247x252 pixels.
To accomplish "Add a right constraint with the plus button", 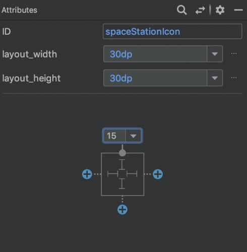I will point(158,174).
